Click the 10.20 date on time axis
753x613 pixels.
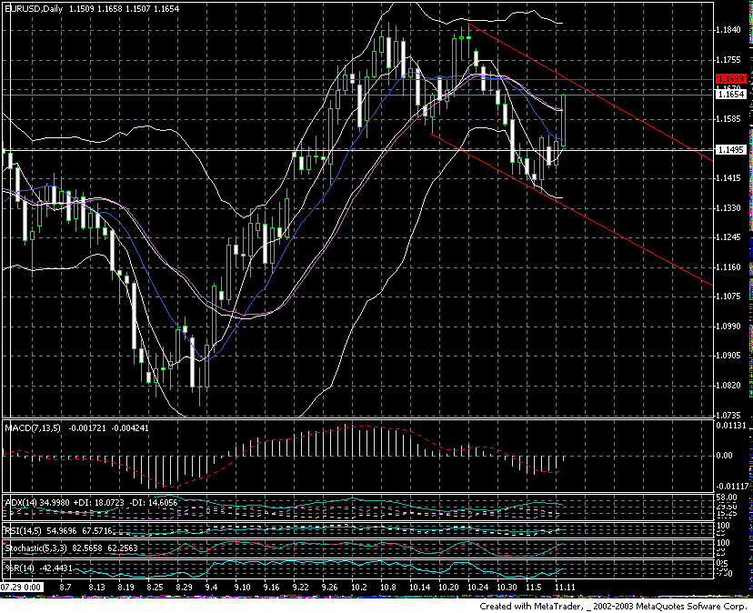448,587
